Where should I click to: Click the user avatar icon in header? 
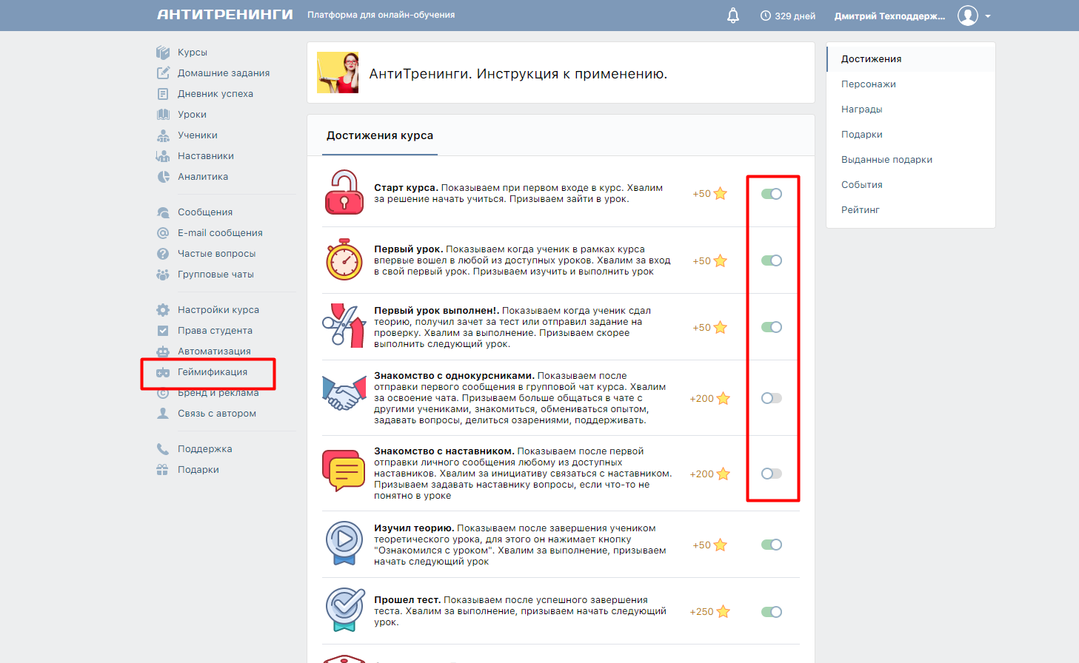pos(968,16)
